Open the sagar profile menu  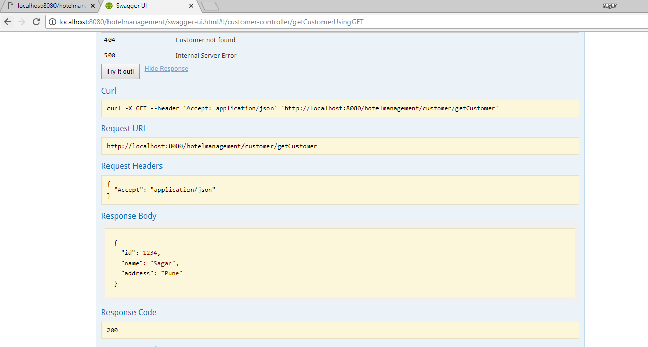pyautogui.click(x=609, y=5)
